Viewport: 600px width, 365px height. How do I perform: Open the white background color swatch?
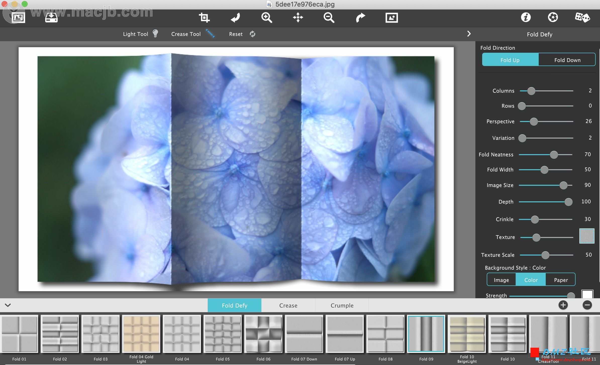(x=587, y=294)
